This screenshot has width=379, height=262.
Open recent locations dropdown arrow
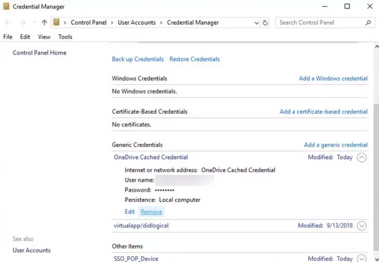[34, 22]
